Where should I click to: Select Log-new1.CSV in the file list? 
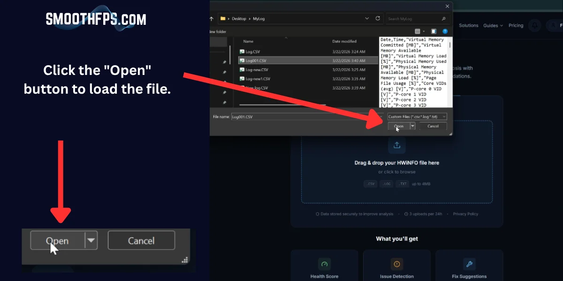coord(259,78)
